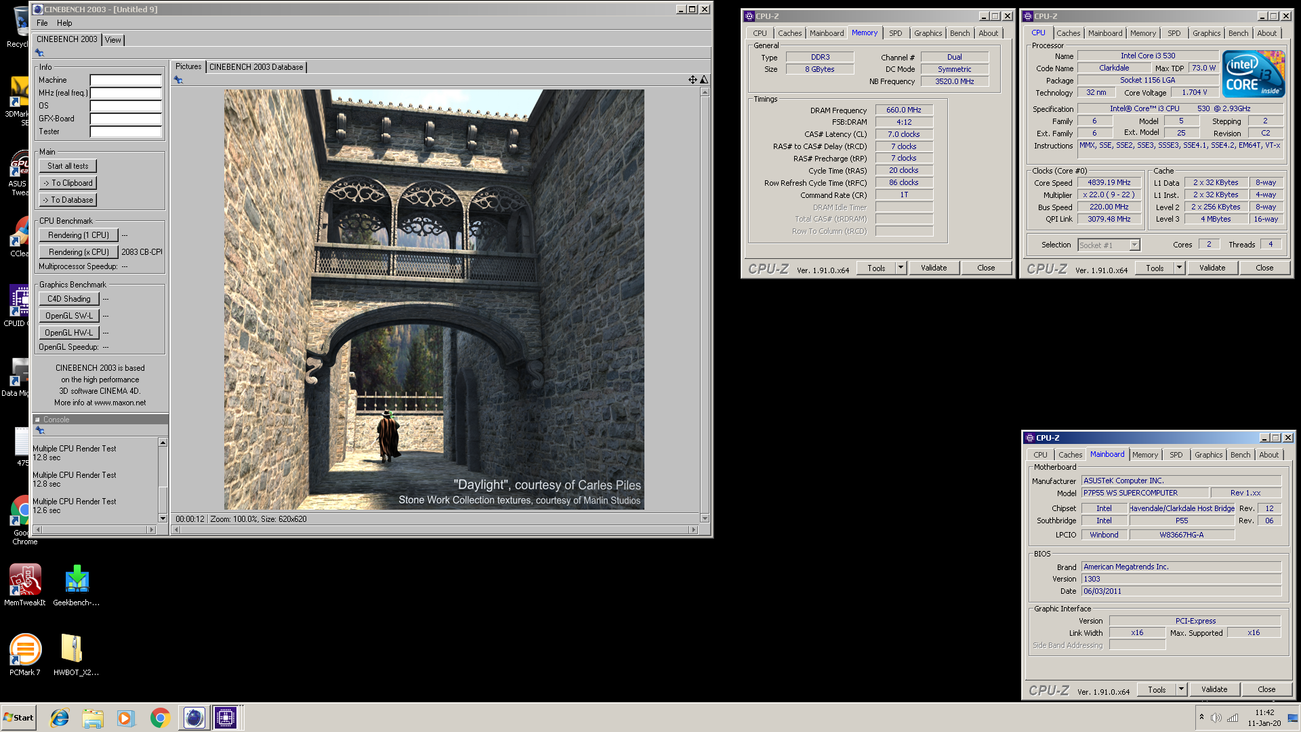Click the OS input field

[126, 106]
